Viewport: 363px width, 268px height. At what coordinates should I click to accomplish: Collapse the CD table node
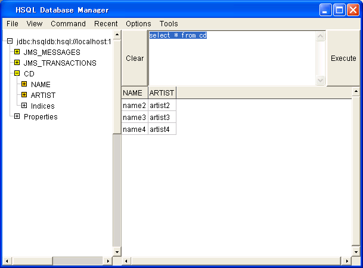[x=17, y=73]
